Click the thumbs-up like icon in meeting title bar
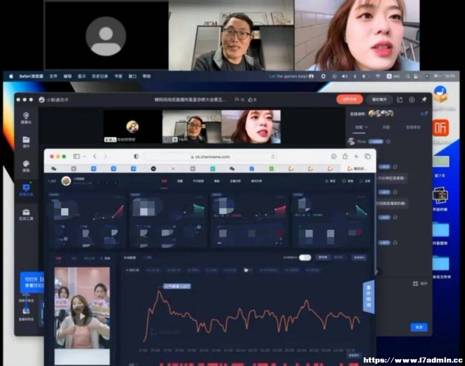 [x=252, y=100]
